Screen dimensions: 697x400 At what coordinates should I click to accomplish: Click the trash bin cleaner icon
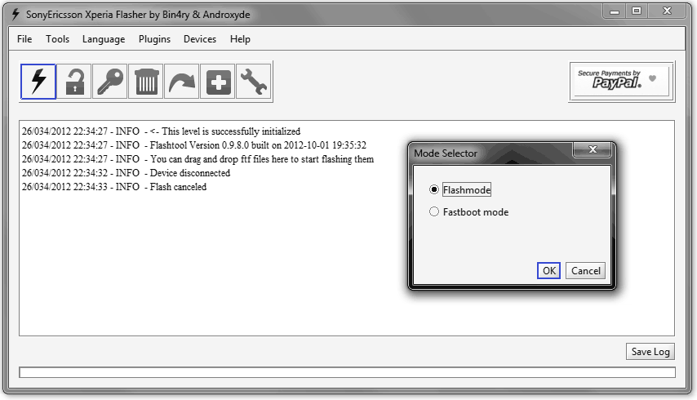pyautogui.click(x=146, y=82)
